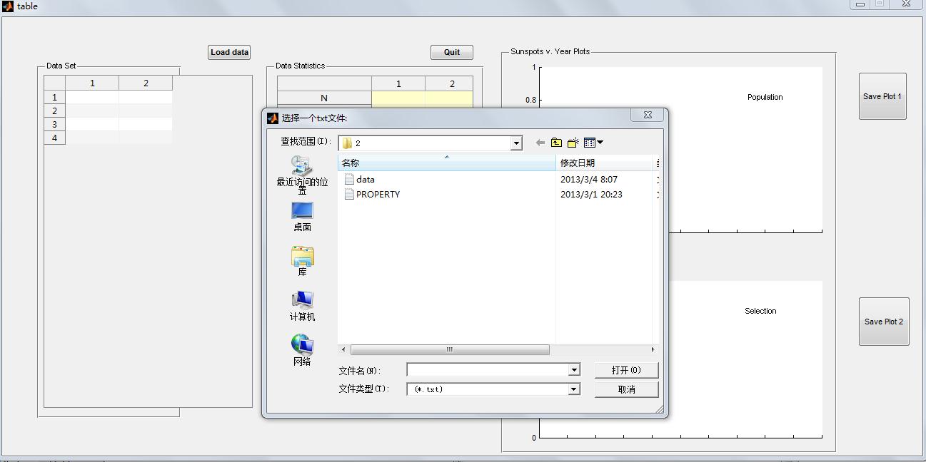Click the horizontal scrollbar in file list
Image resolution: width=926 pixels, height=462 pixels.
(450, 349)
